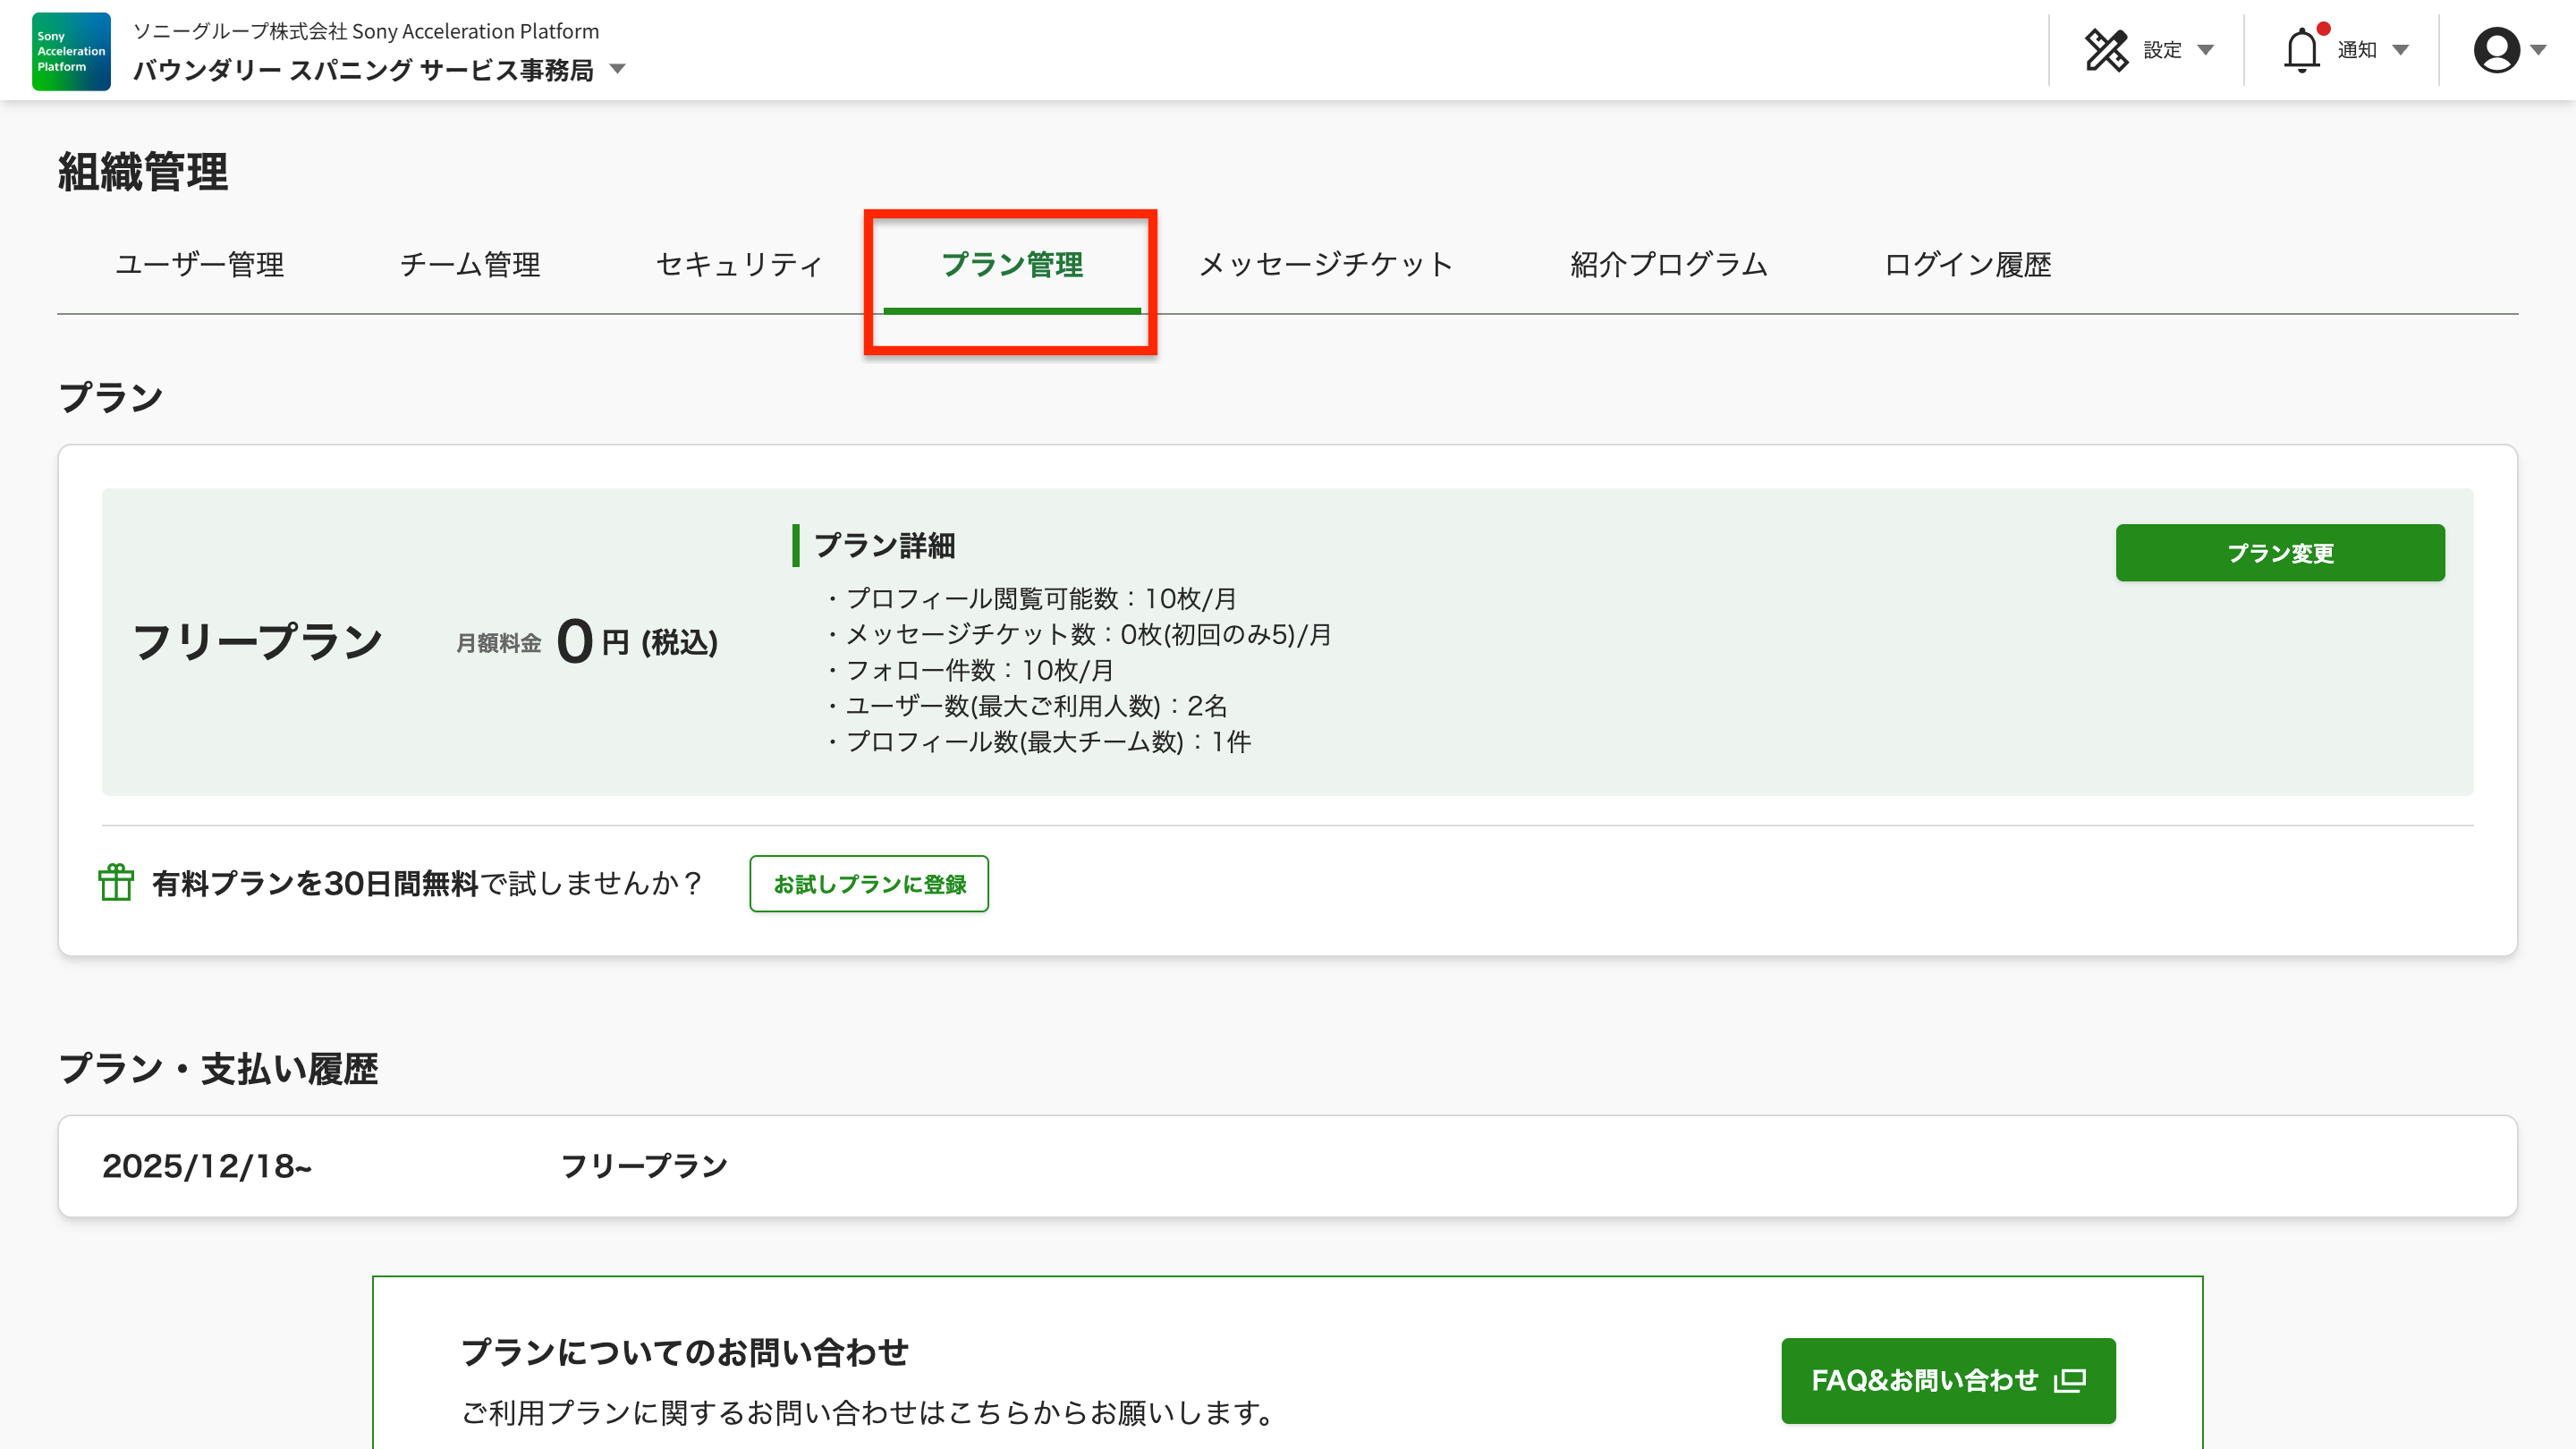2576x1449 pixels.
Task: View the ログイン履歴 tab
Action: (x=1967, y=265)
